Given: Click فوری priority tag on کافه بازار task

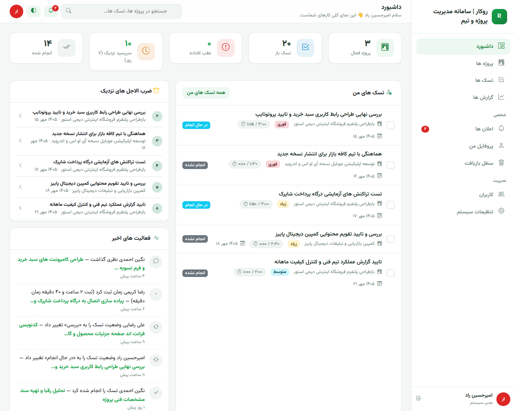Looking at the screenshot, I should pos(273,164).
